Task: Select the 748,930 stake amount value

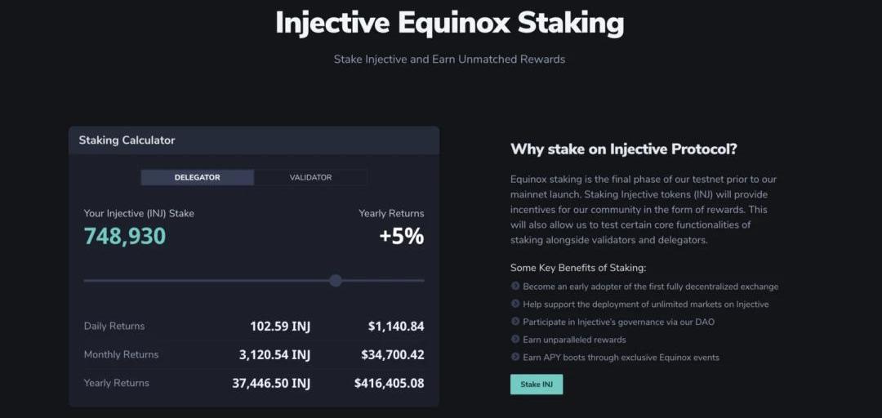Action: pos(125,236)
